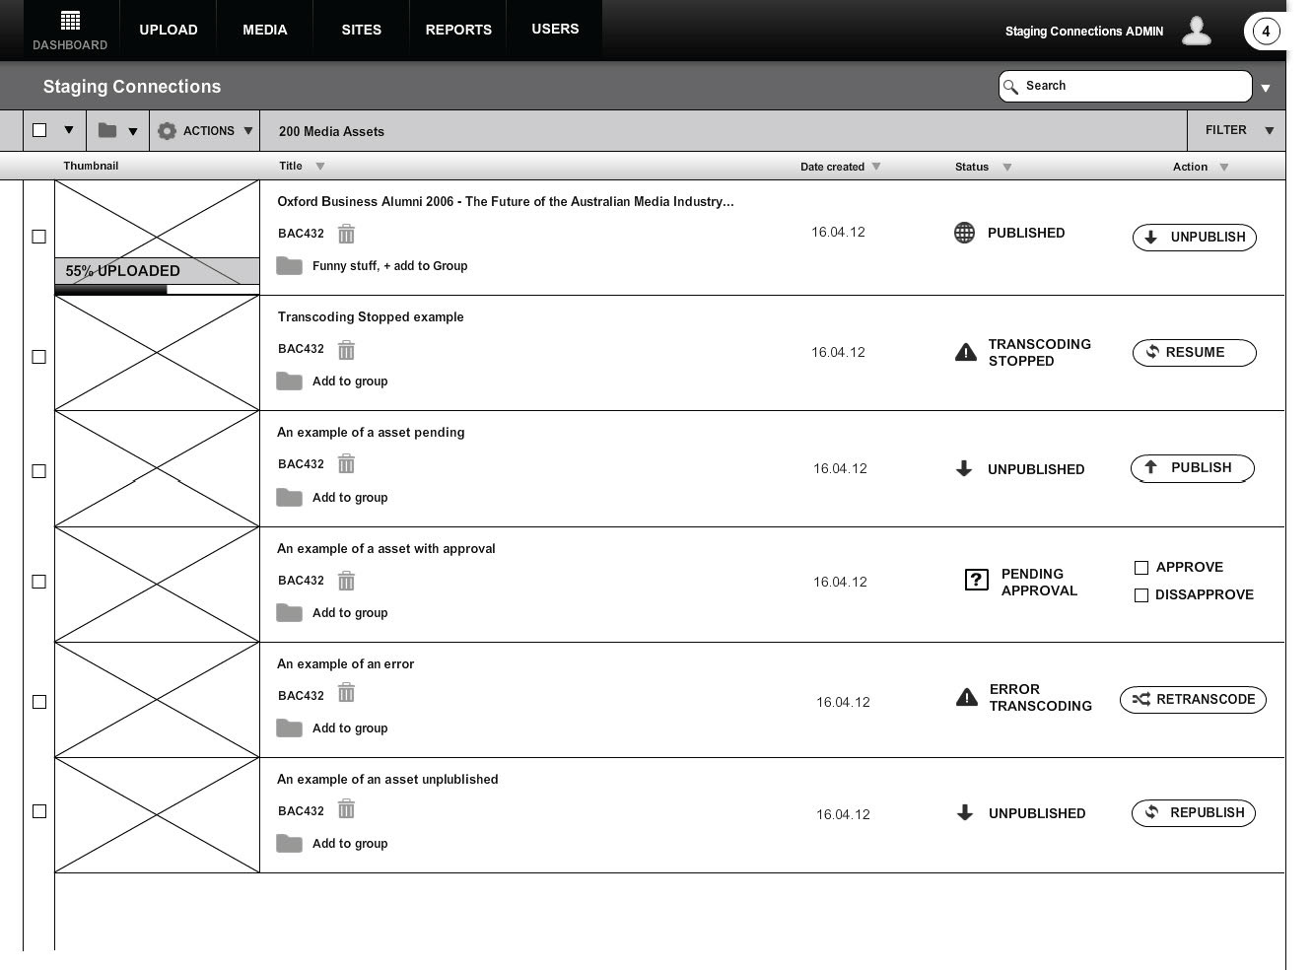Select checkbox for example of an error
This screenshot has height=971, width=1312.
(39, 702)
